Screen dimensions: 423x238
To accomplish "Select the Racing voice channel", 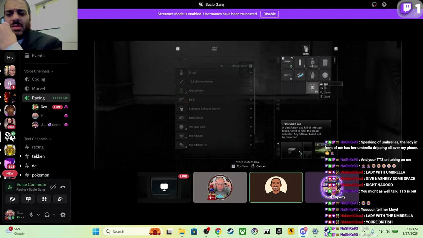I will tap(46, 98).
